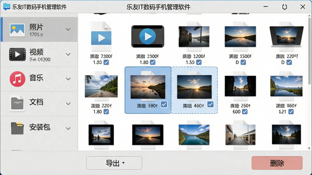Screen dimensions: 312x175
Task: Expand the 安装包 chevron
Action: pos(68,129)
